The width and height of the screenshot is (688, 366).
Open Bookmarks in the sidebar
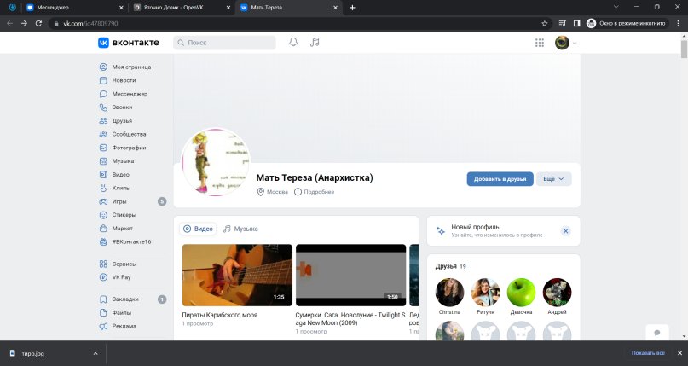(x=124, y=299)
